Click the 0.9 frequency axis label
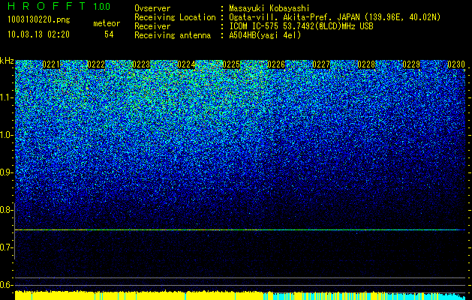This screenshot has height=300, width=472. [7, 172]
